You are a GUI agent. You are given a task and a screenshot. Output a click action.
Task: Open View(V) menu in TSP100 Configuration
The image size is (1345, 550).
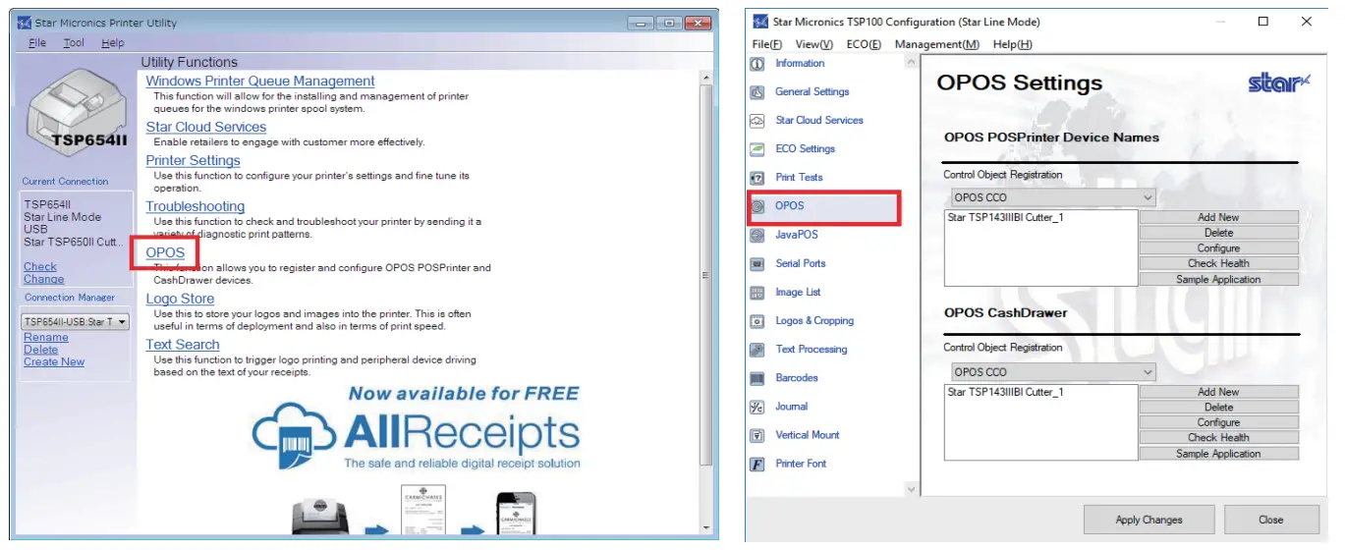click(x=814, y=44)
